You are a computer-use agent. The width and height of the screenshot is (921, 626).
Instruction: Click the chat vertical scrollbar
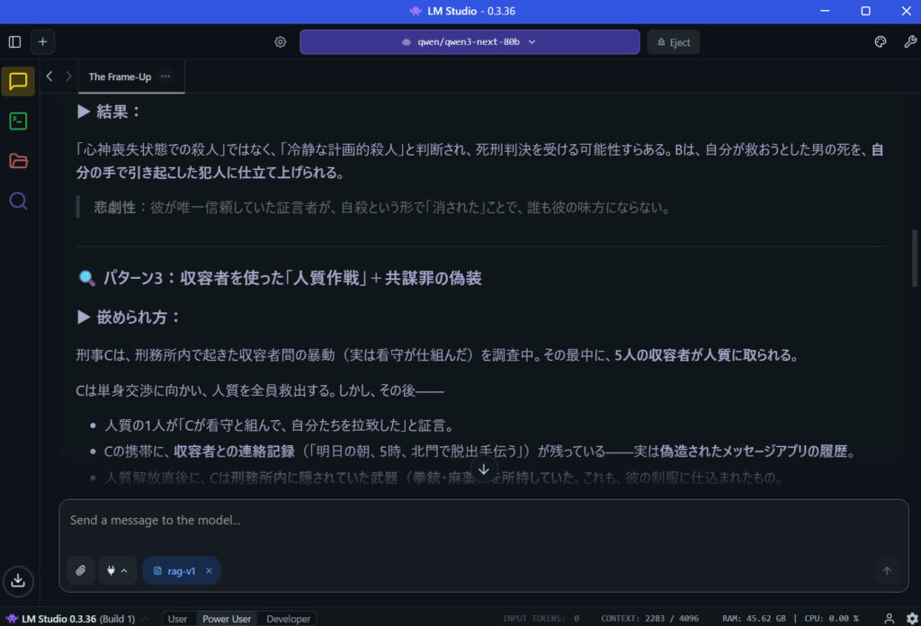click(915, 259)
